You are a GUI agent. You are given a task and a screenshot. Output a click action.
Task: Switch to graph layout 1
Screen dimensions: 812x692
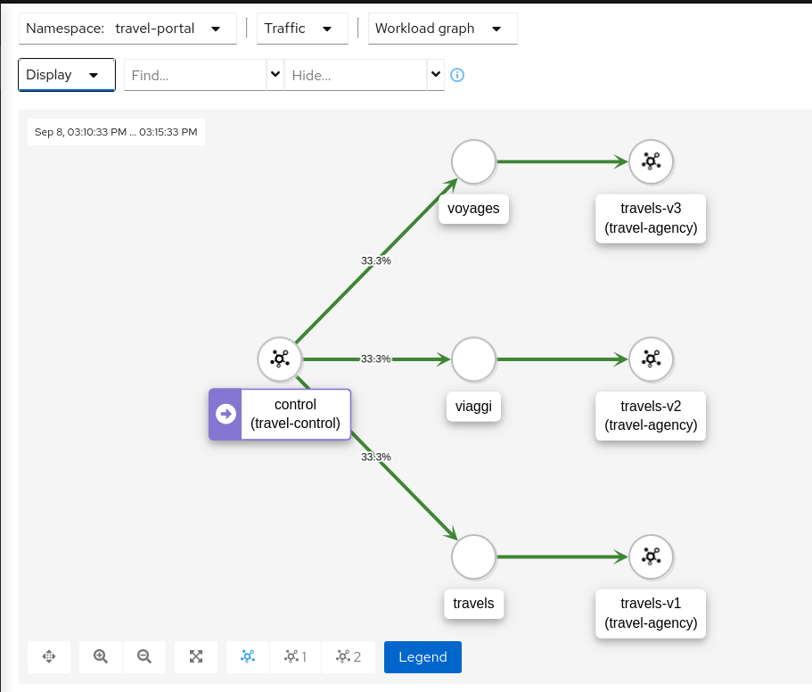coord(295,656)
